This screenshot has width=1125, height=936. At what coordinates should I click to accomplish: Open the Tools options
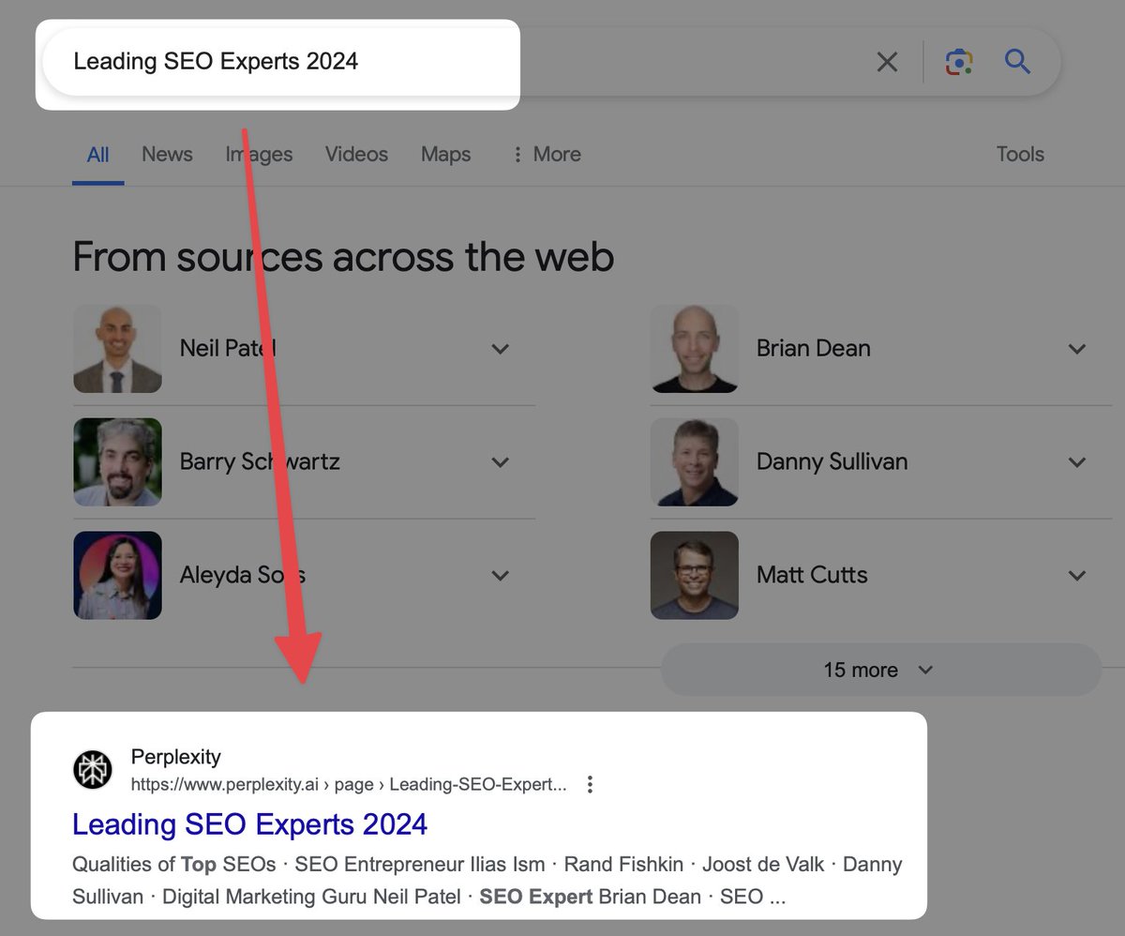click(x=1020, y=155)
